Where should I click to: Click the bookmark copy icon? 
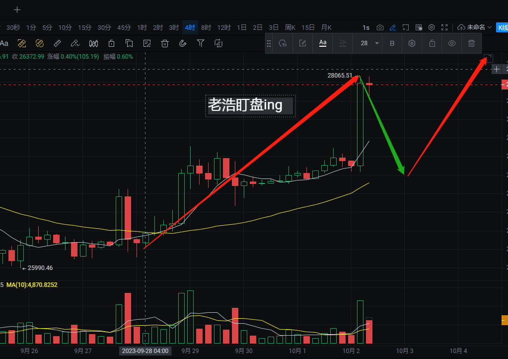[x=129, y=43]
